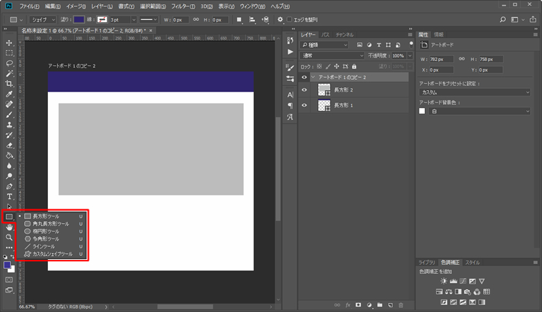Add Brightness/Contrast adjustment

point(444,281)
